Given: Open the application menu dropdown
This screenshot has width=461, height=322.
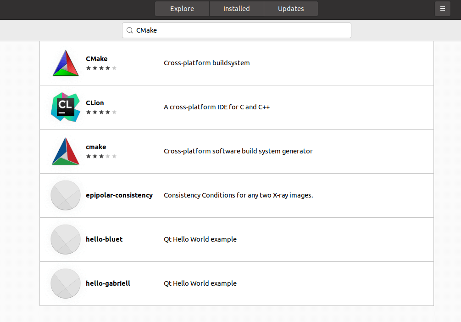Looking at the screenshot, I should point(442,9).
